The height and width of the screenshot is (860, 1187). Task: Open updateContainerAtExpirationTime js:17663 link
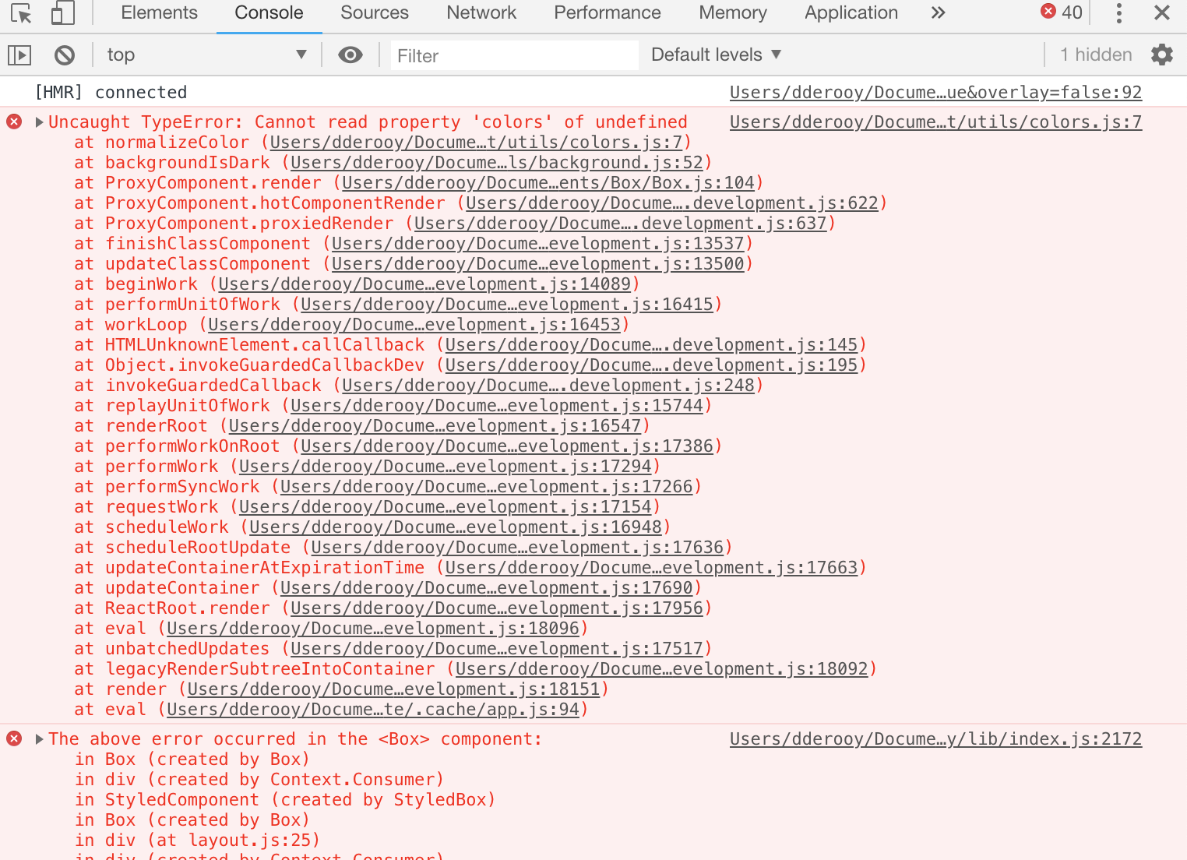651,567
